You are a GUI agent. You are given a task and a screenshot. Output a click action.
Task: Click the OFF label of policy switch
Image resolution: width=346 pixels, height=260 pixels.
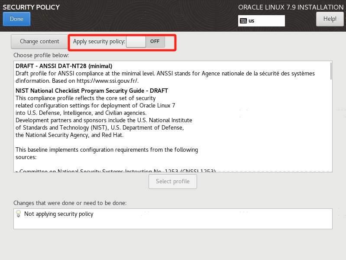point(155,41)
